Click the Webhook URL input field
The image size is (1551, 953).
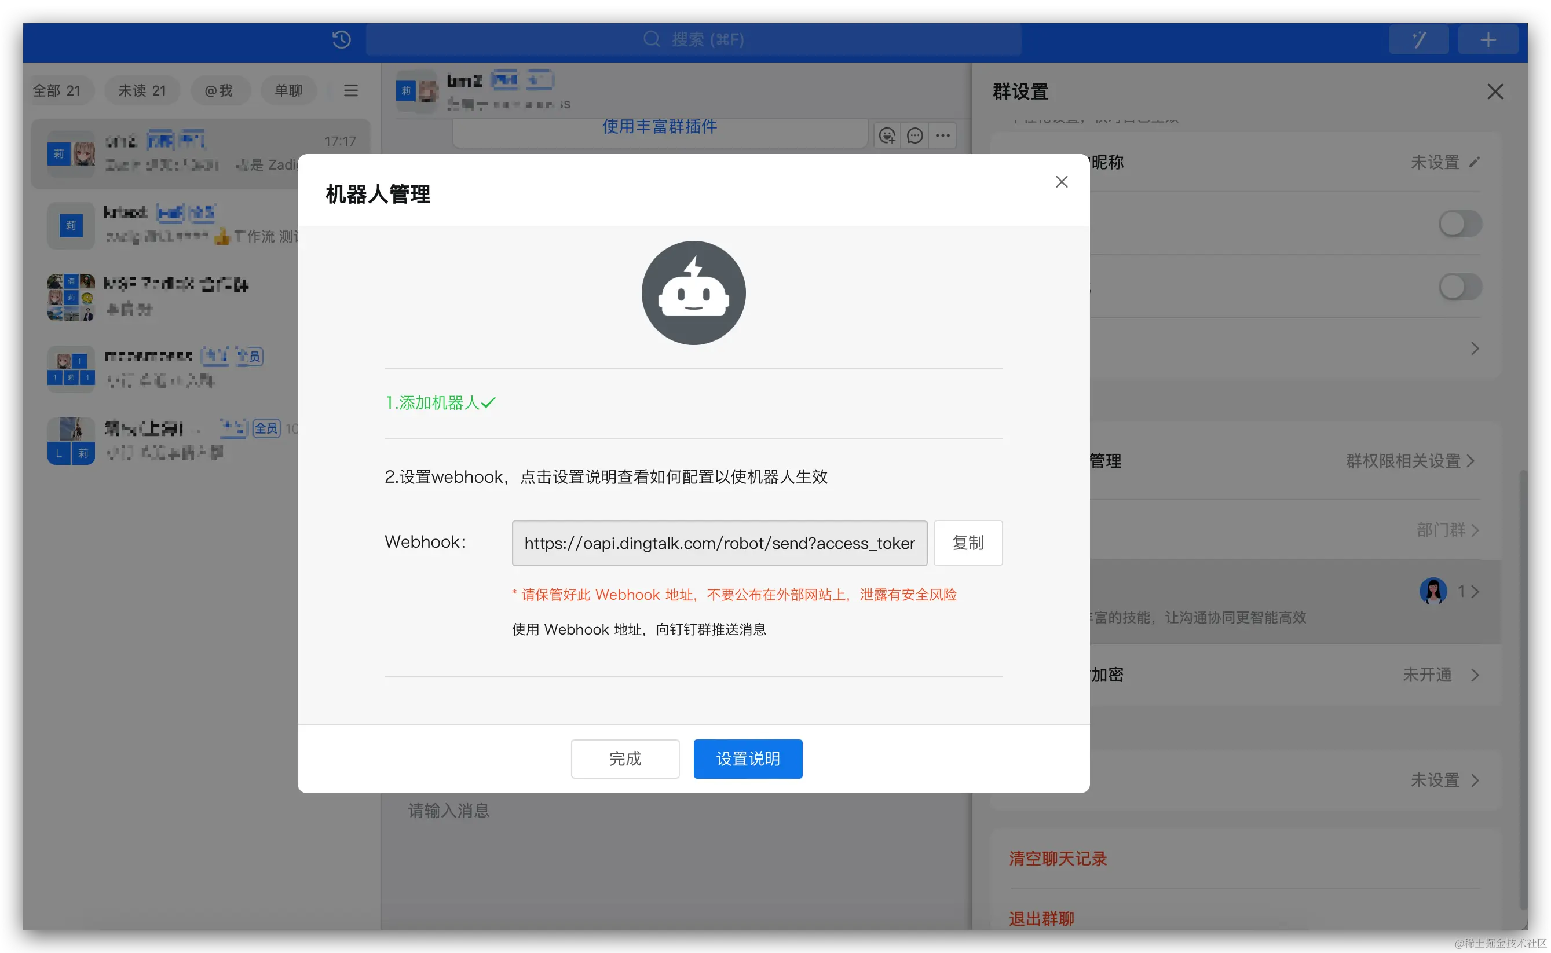719,543
